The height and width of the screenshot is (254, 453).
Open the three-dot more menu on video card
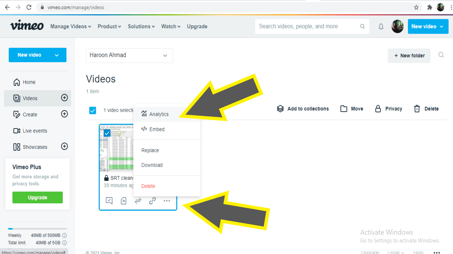[167, 200]
